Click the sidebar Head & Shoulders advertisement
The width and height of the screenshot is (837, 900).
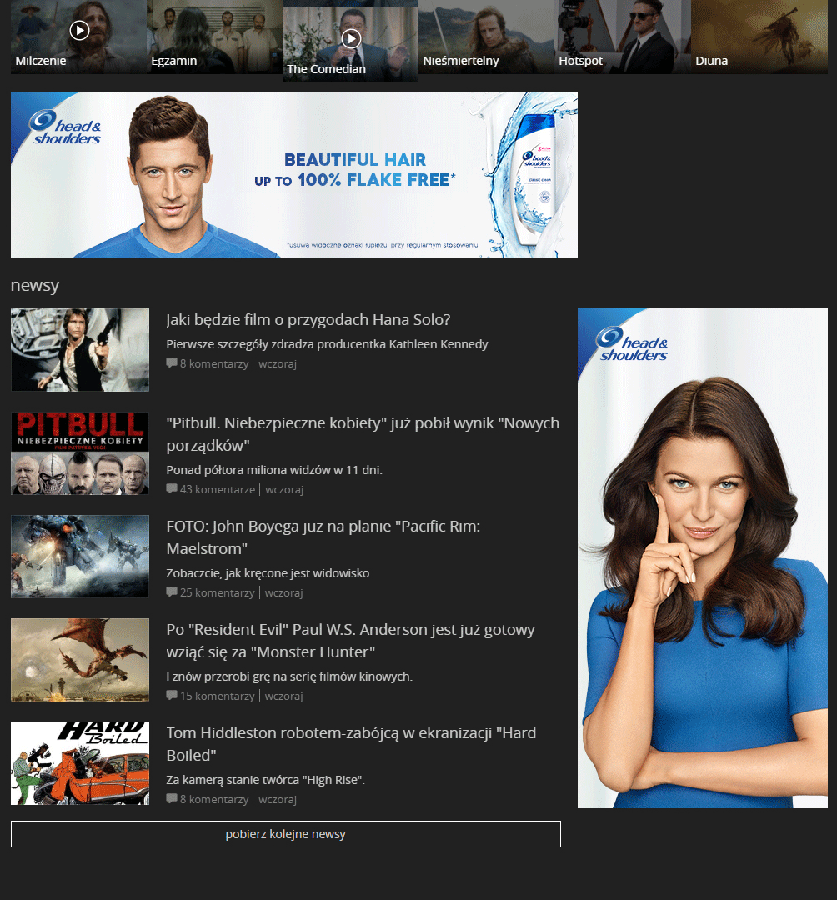click(703, 557)
